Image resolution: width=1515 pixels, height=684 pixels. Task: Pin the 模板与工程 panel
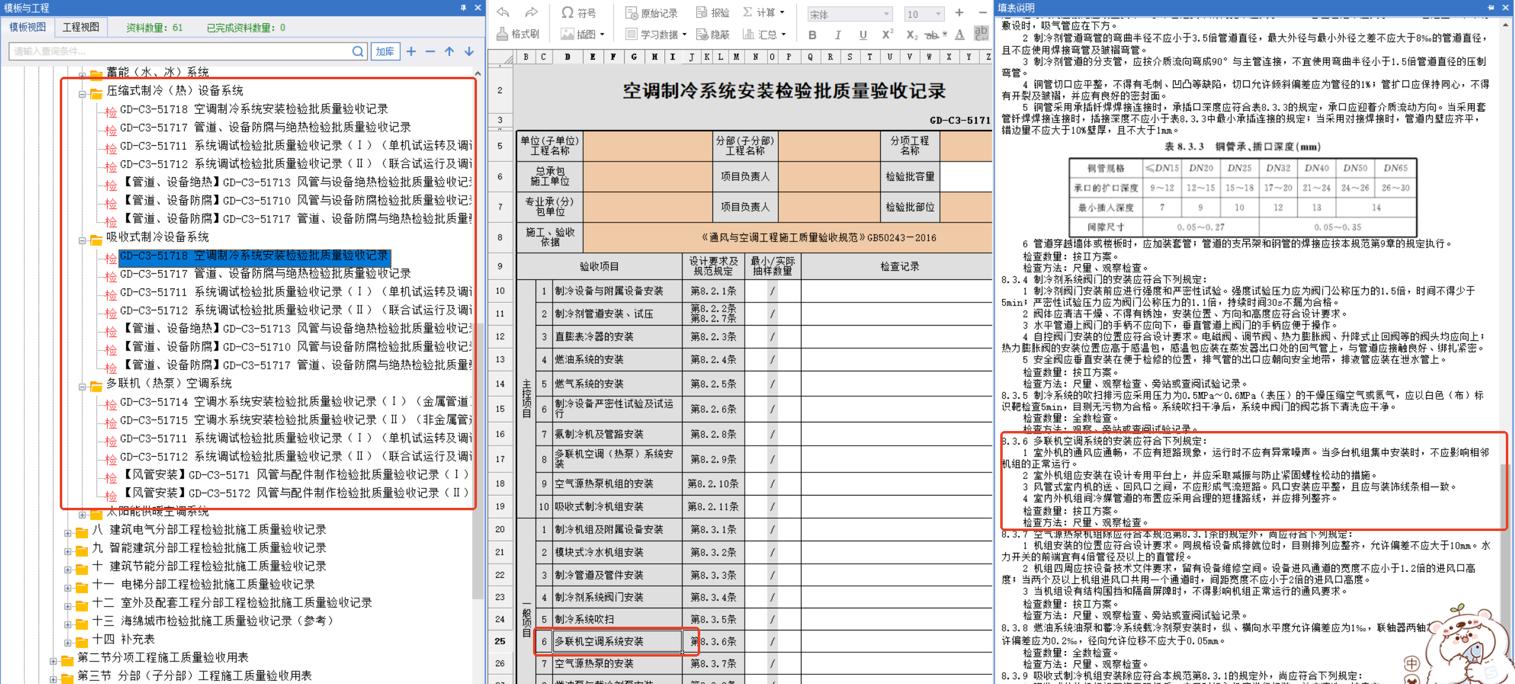pyautogui.click(x=464, y=7)
